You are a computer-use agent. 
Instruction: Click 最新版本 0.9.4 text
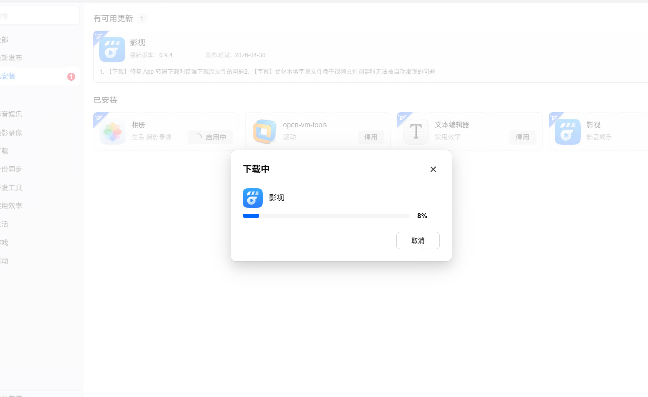pyautogui.click(x=151, y=55)
